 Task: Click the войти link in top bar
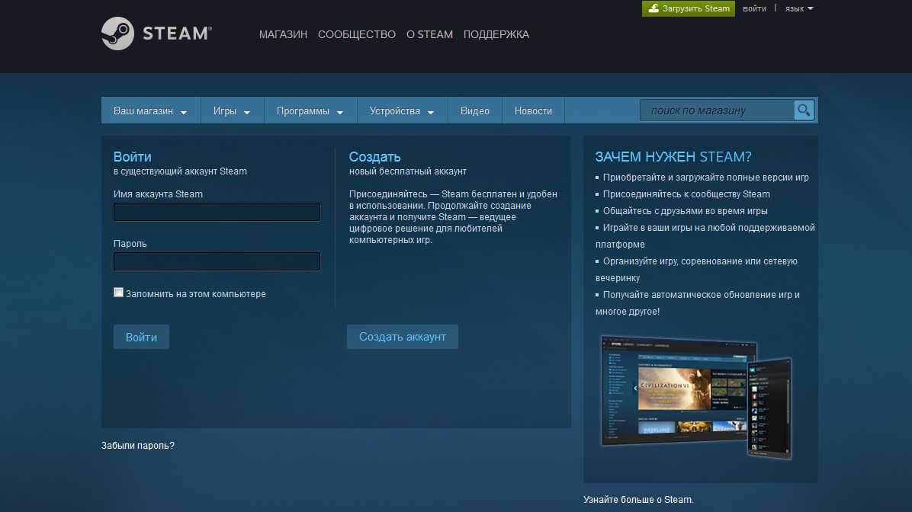754,8
